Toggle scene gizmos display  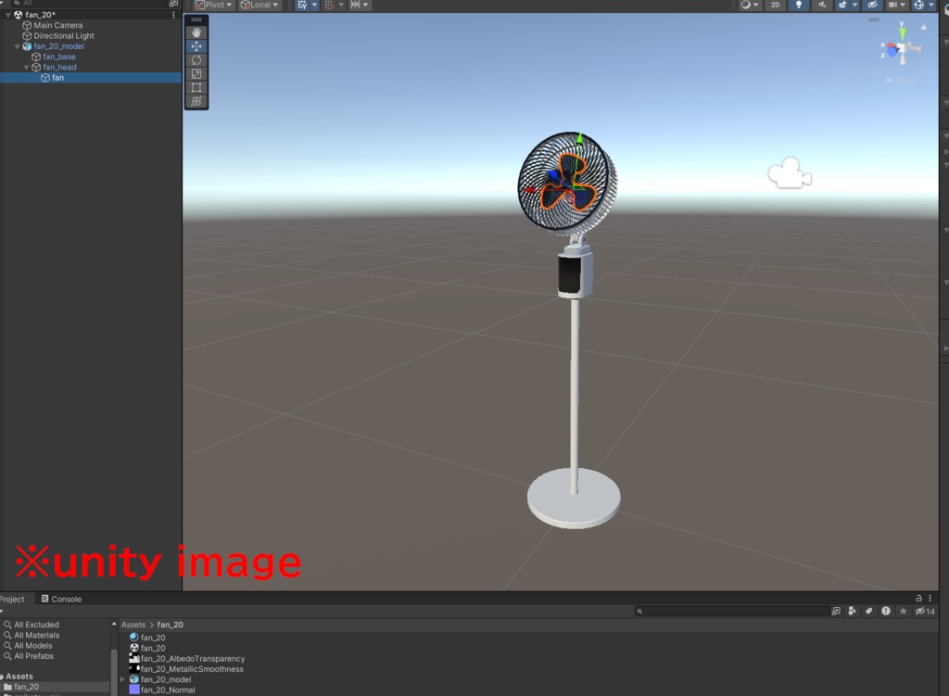pyautogui.click(x=918, y=5)
